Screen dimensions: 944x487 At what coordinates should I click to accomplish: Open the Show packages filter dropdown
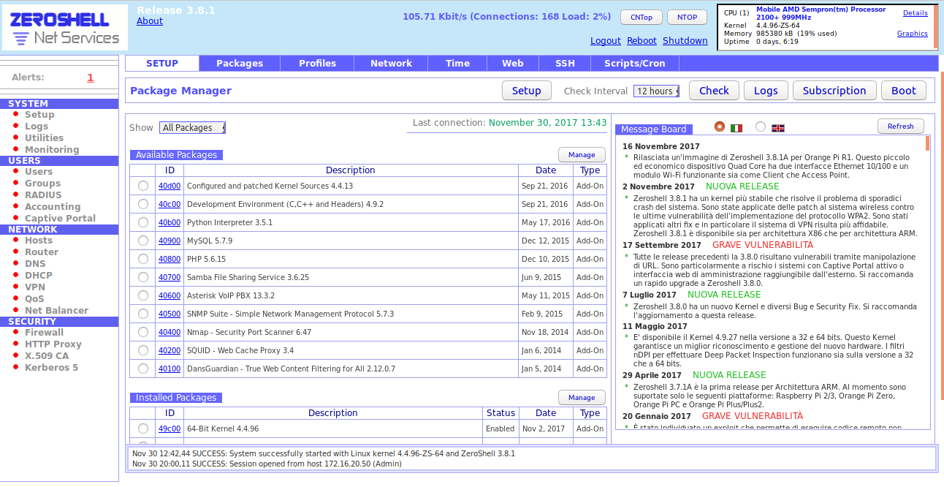tap(192, 127)
